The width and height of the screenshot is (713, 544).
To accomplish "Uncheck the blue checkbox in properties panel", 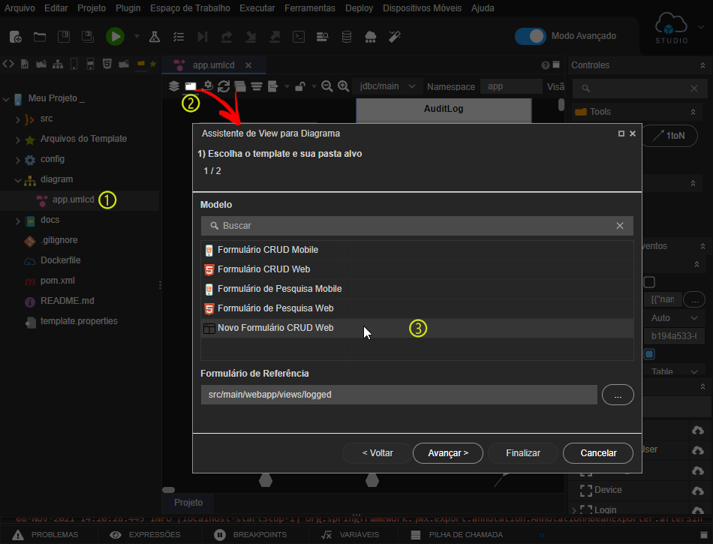I will pos(649,354).
